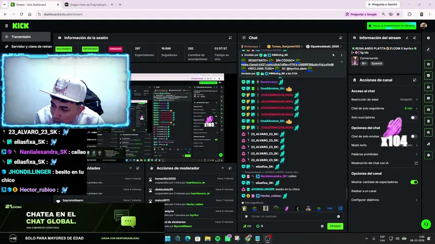The width and height of the screenshot is (435, 244).
Task: Select Transmisión in the left sidebar
Action: point(26,37)
